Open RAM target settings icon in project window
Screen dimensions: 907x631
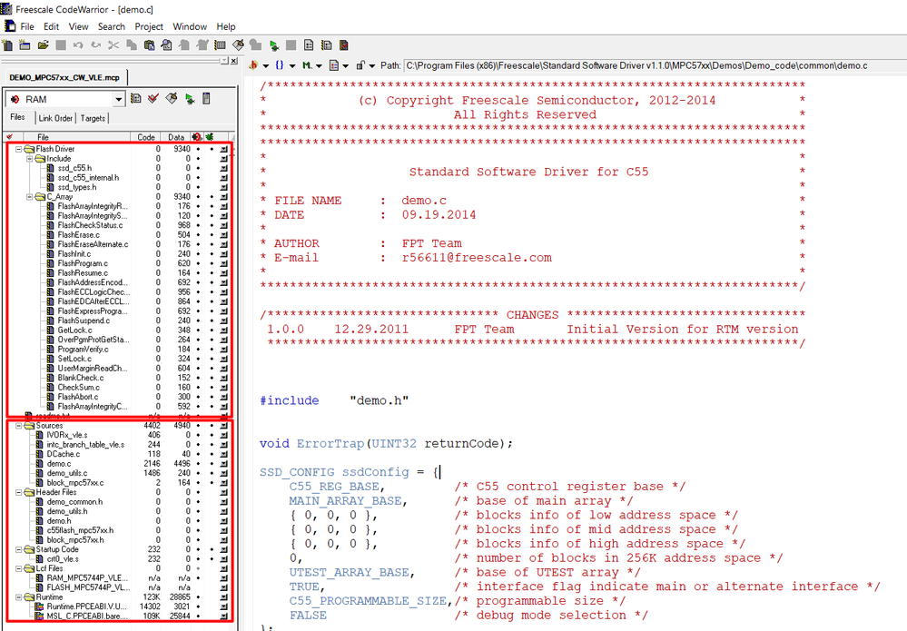click(136, 99)
